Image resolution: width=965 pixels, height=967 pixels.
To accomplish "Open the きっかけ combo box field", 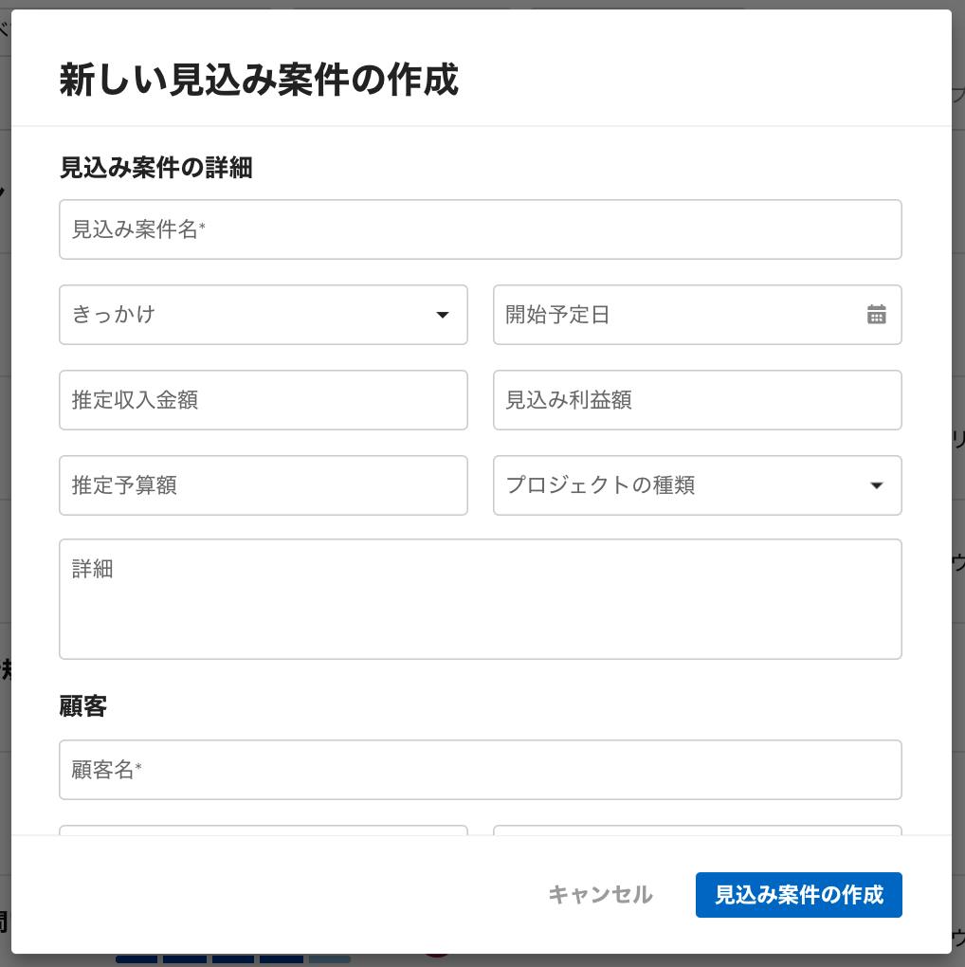I will click(x=264, y=315).
